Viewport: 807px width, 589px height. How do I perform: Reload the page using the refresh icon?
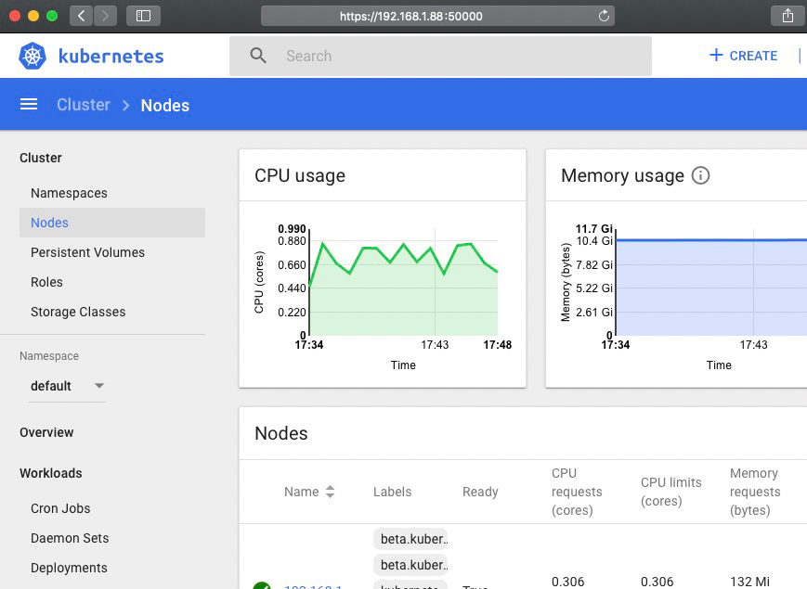[604, 16]
